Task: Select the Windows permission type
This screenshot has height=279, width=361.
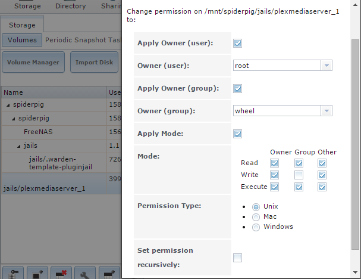Action: coord(256,227)
